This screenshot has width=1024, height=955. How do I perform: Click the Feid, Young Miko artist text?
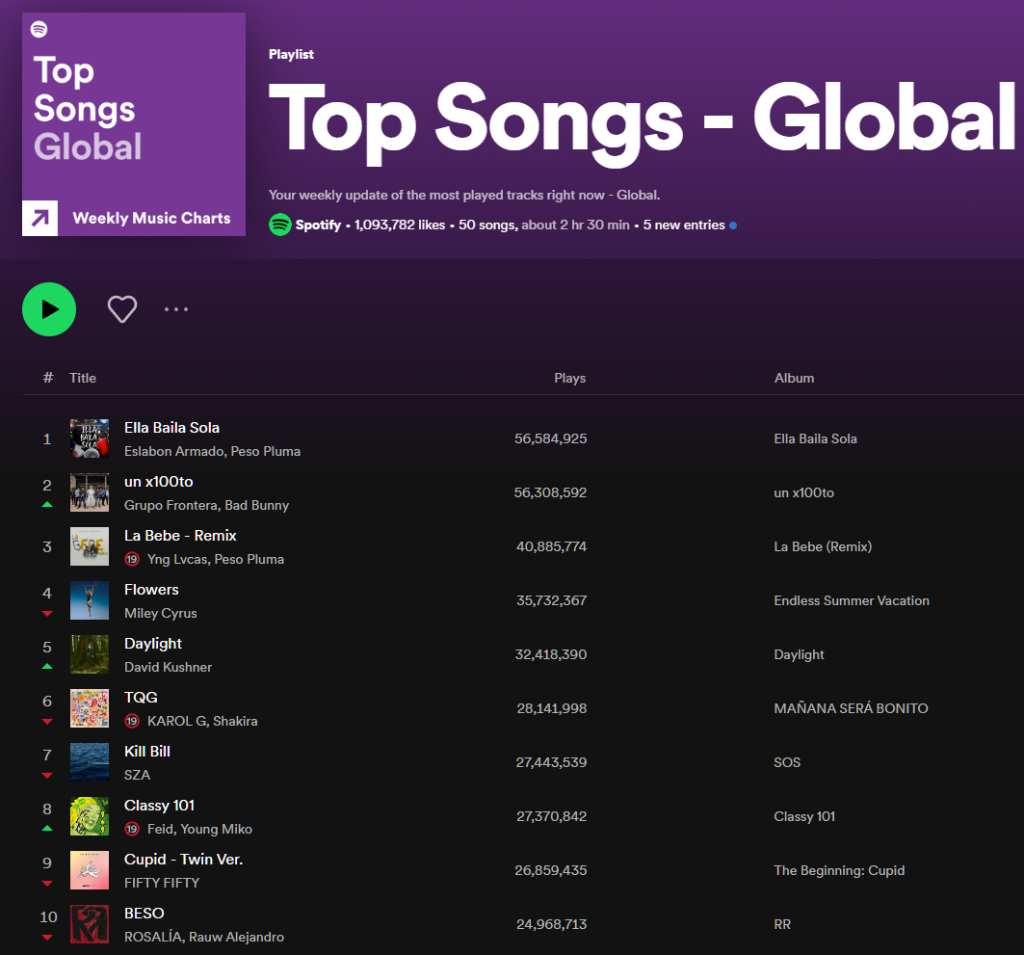pyautogui.click(x=199, y=829)
